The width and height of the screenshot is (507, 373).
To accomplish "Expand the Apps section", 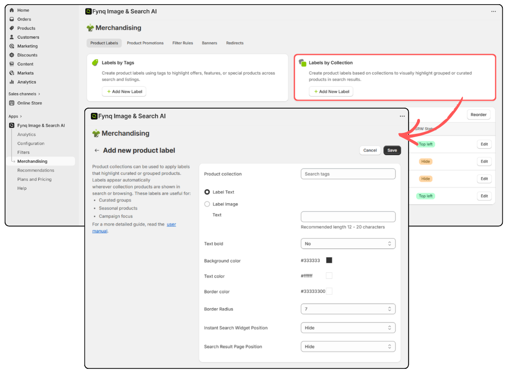I will tap(15, 117).
